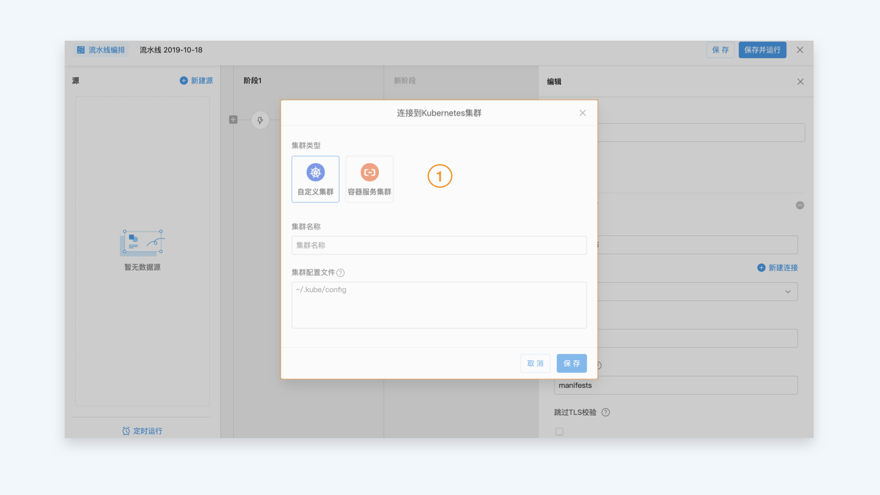Open 定时运行 scheduling
Image resolution: width=880 pixels, height=495 pixels.
coord(143,431)
